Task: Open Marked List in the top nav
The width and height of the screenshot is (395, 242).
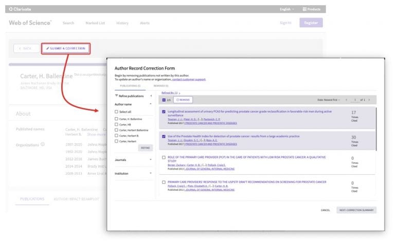Action: 95,23
